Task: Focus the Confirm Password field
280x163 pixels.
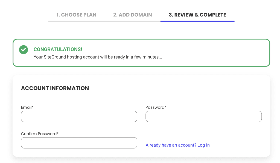Action: tap(79, 143)
